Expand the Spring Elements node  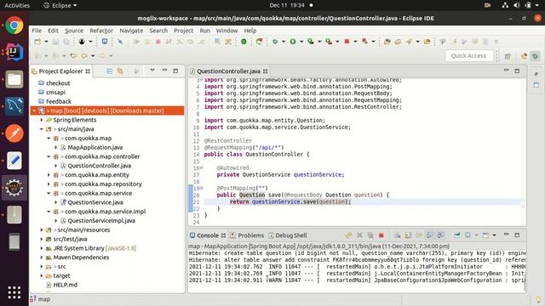[x=42, y=120]
